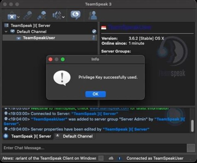
Task: Click the exclamation speech bubble icon in dialog
Action: click(x=62, y=78)
